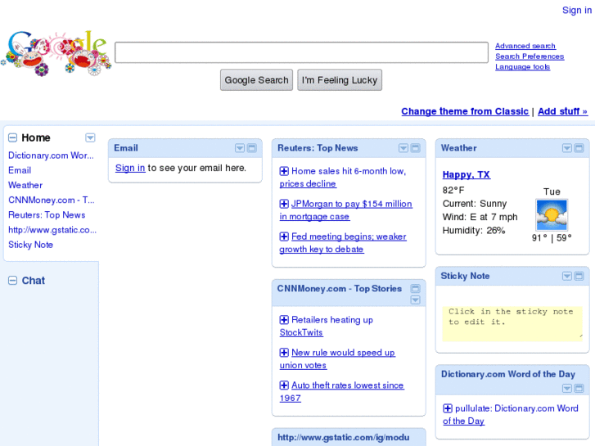Collapse the Home section in sidebar

pyautogui.click(x=12, y=137)
